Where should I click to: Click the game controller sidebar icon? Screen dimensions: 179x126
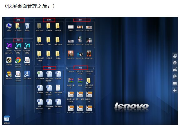click(x=175, y=70)
